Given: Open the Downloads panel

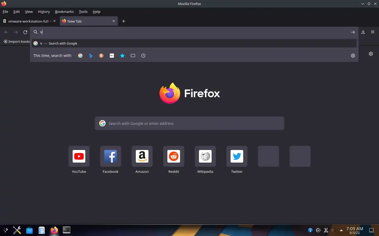Looking at the screenshot, I should 363,32.
